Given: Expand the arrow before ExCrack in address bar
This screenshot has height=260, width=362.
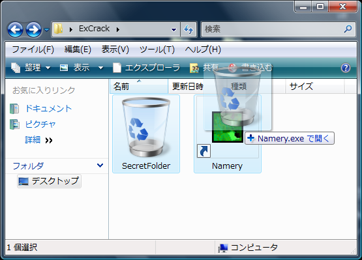Looking at the screenshot, I should (71, 29).
